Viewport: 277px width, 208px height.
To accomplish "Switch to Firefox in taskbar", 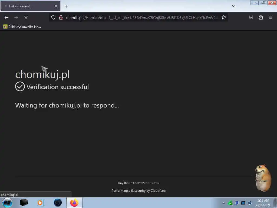I will tap(74, 203).
